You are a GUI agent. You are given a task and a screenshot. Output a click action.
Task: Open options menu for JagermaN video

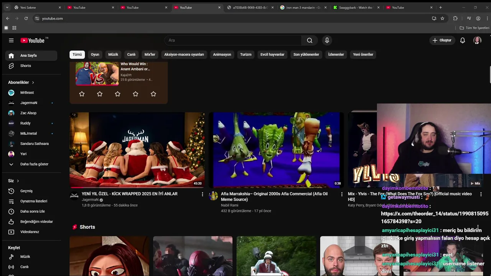pyautogui.click(x=203, y=194)
